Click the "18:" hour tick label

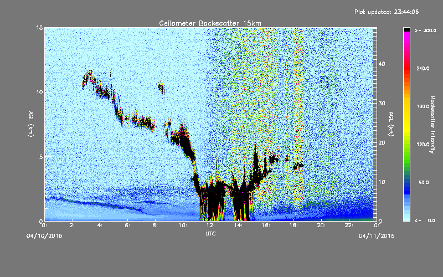coord(293,225)
